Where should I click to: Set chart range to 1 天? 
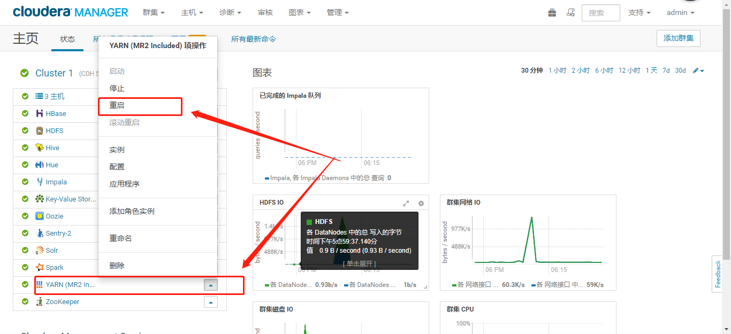click(651, 71)
